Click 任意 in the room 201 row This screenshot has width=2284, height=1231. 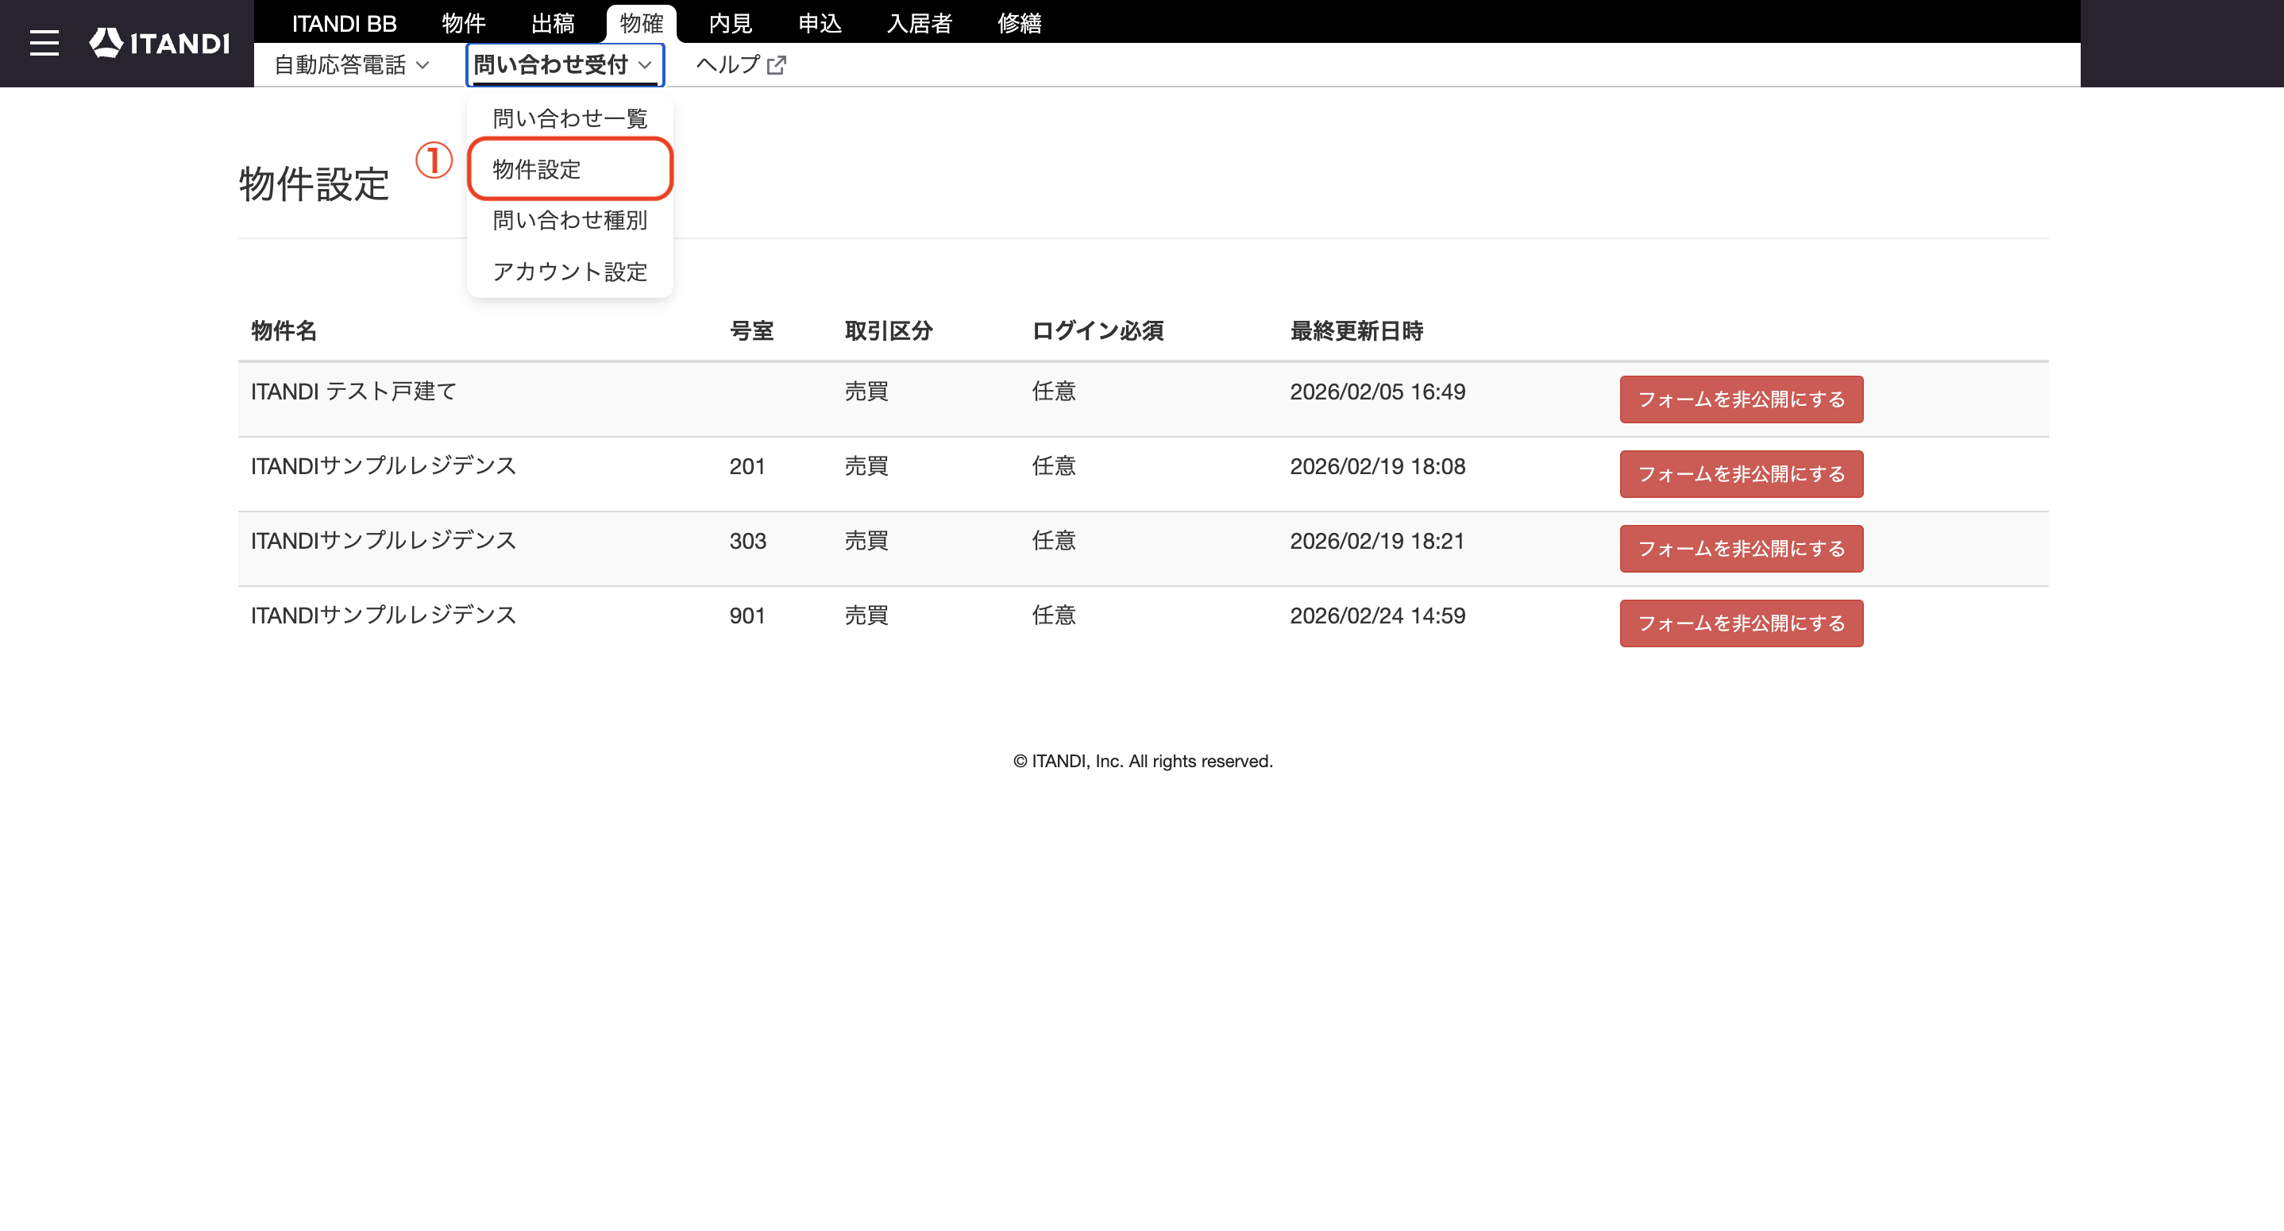[x=1054, y=465]
